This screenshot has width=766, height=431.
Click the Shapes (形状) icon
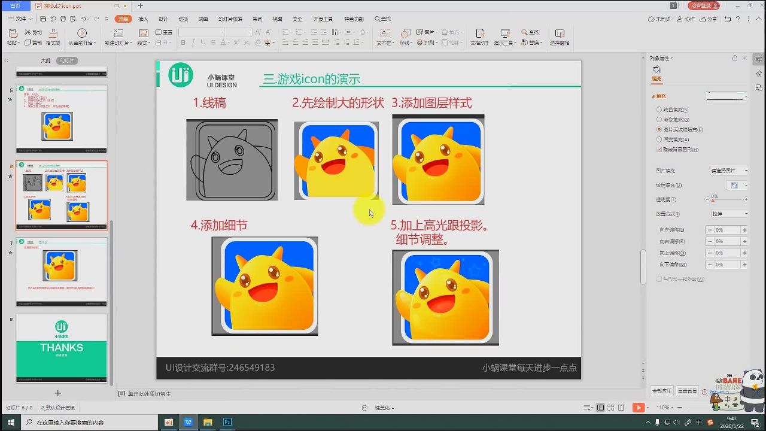pyautogui.click(x=406, y=33)
